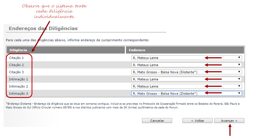
Task: Go back with the Voltar button
Action: coord(198,121)
